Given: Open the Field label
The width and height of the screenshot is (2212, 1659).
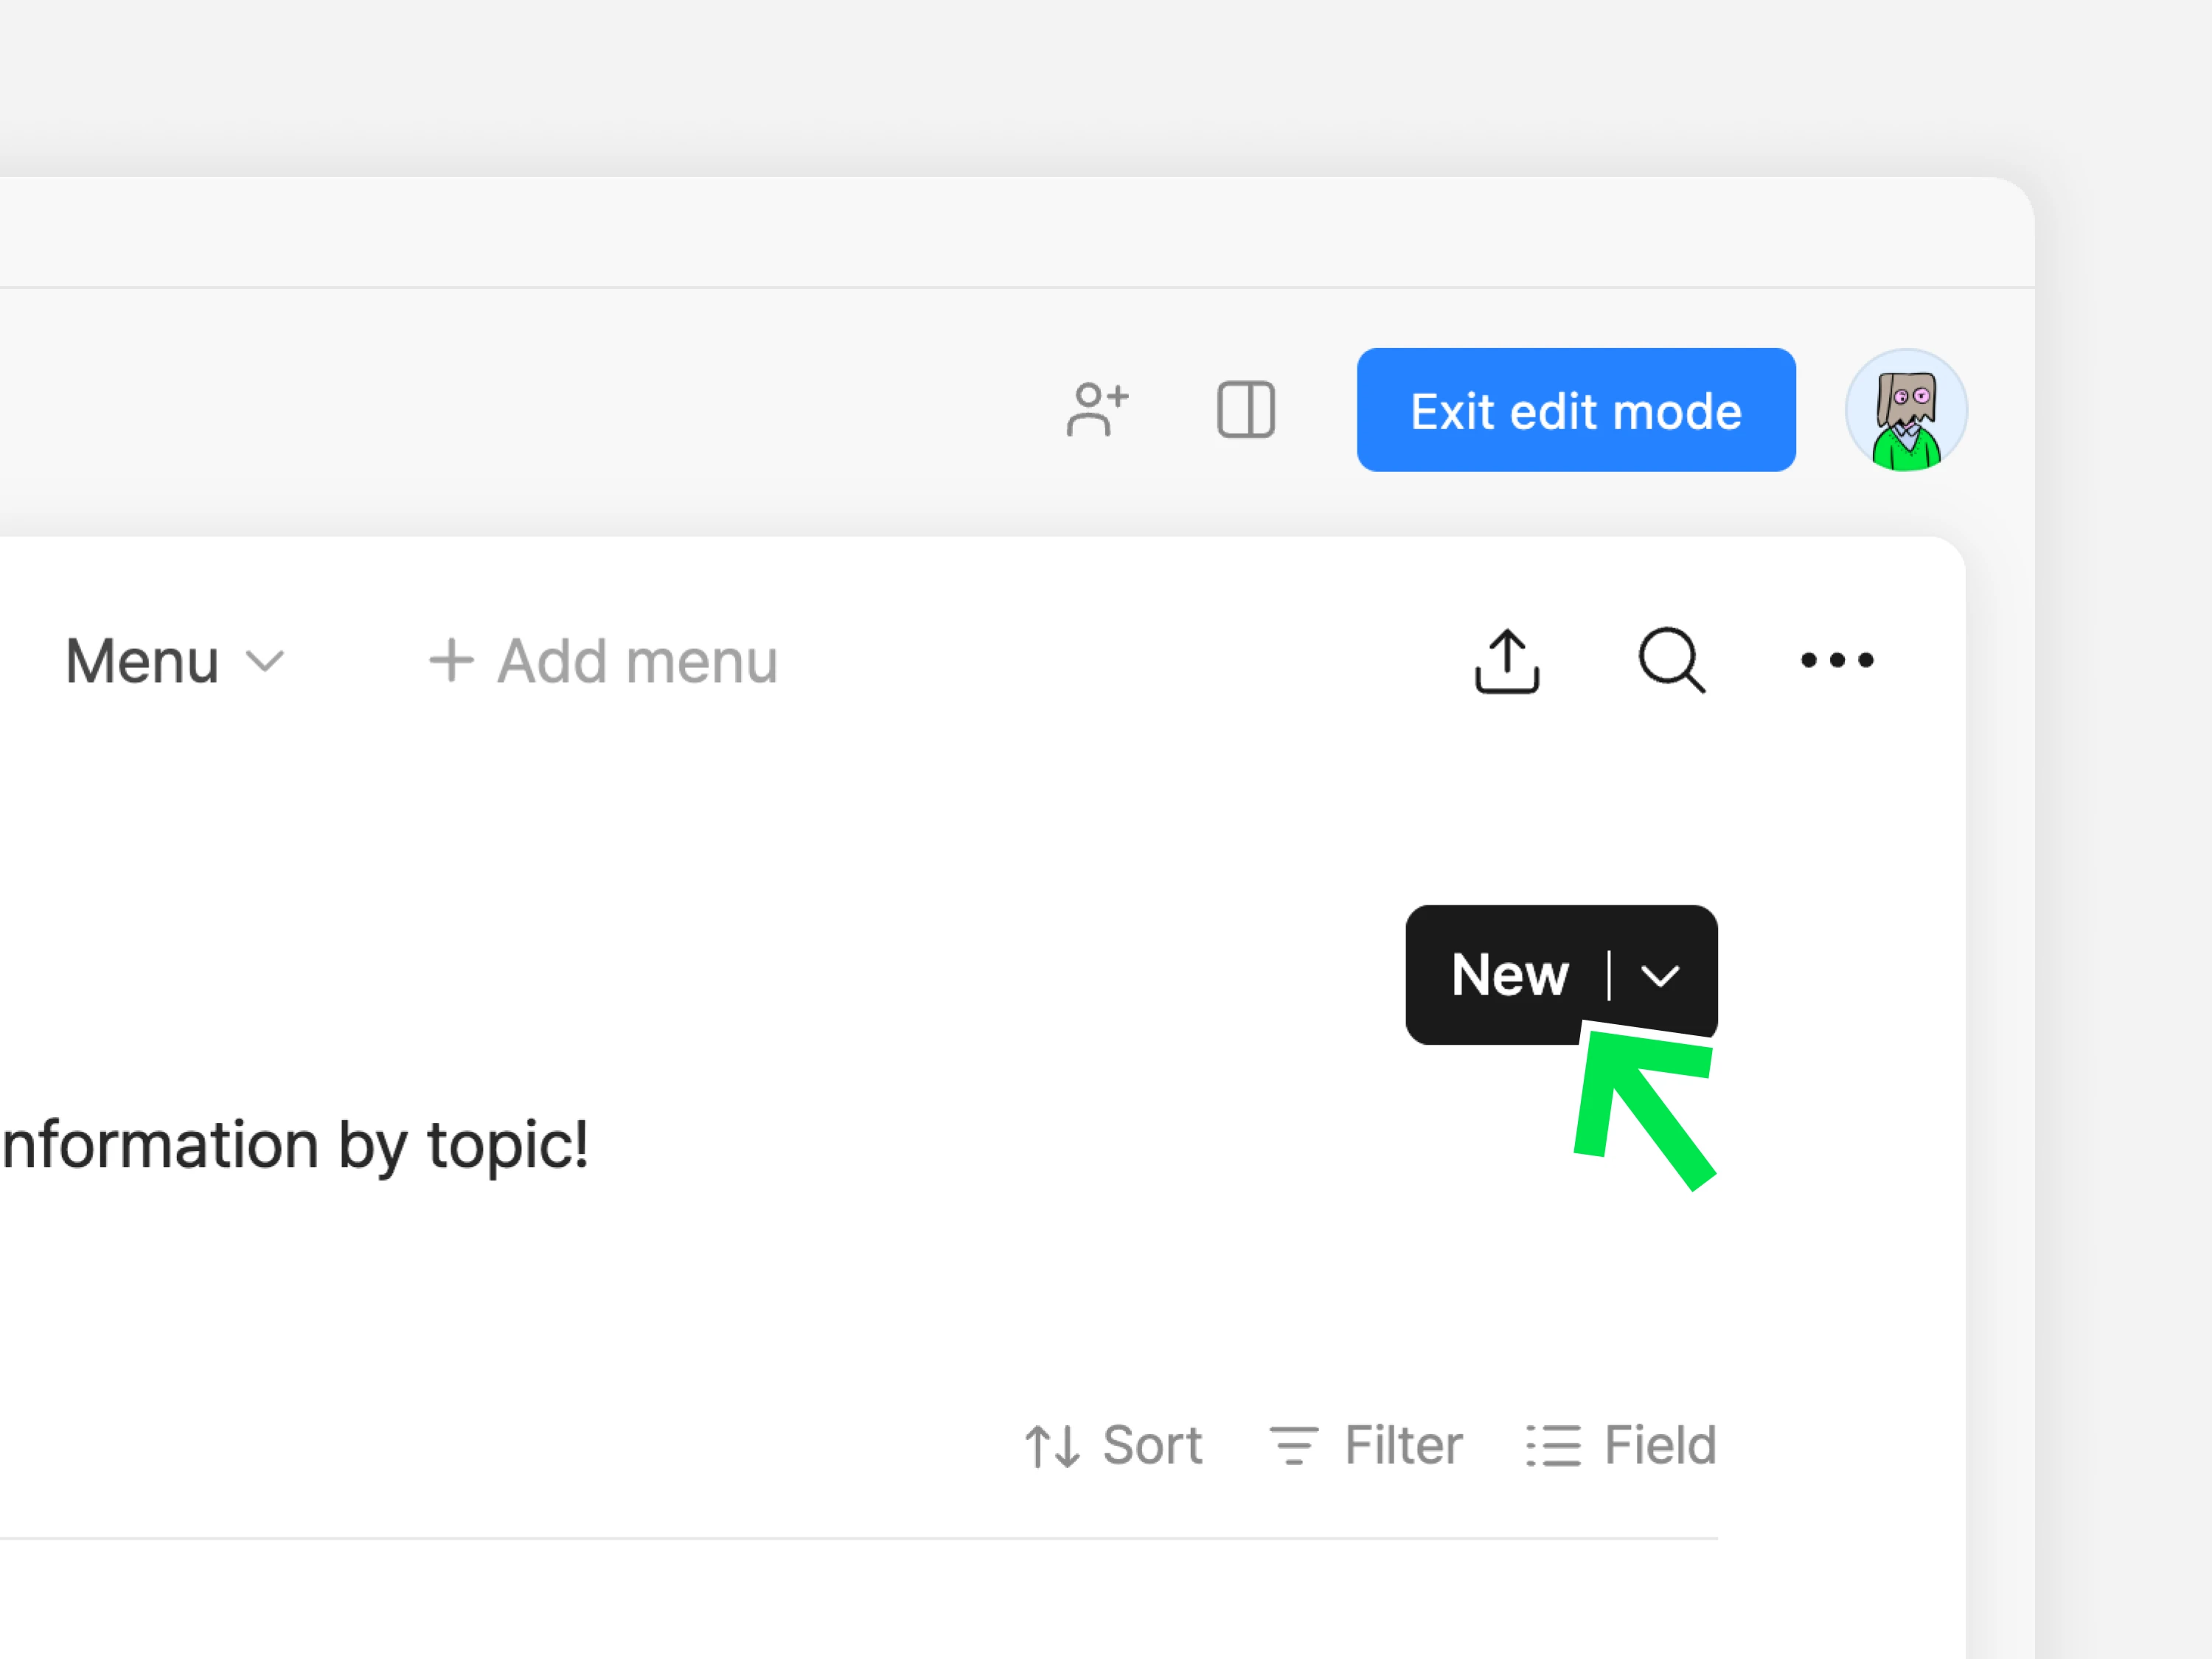Looking at the screenshot, I should click(x=1660, y=1445).
